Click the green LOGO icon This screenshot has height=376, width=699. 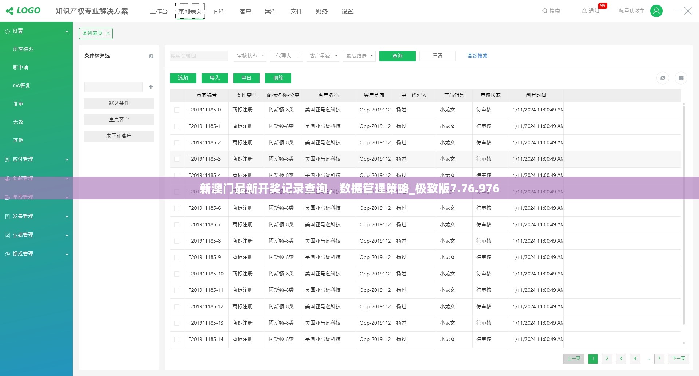tap(10, 11)
